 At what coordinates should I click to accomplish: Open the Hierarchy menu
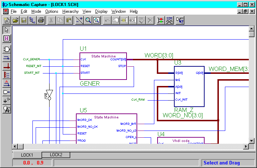(70, 11)
